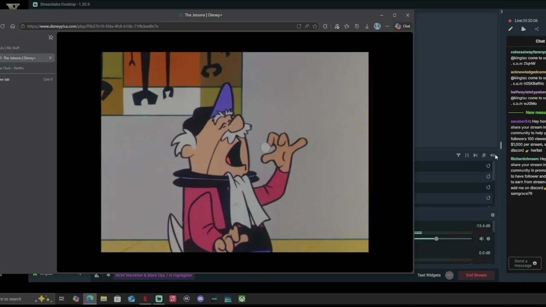Click the Streamlabs filter funnel icon
Image resolution: width=546 pixels, height=307 pixels.
(x=459, y=155)
